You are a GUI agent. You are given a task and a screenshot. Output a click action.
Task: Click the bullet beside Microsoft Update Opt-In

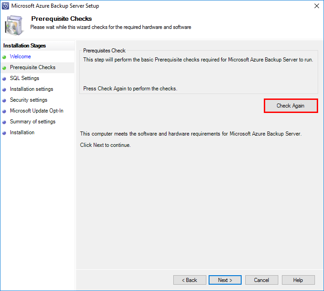click(5, 111)
